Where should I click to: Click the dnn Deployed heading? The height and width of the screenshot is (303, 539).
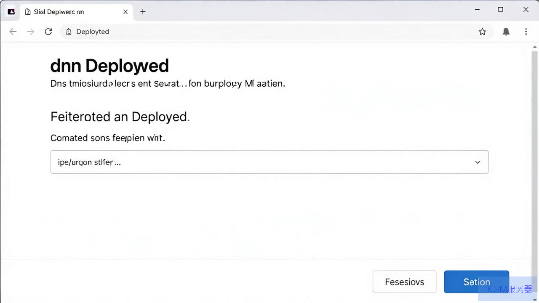(109, 66)
